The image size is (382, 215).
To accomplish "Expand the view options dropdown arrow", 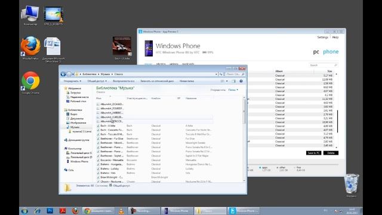I will click(227, 81).
